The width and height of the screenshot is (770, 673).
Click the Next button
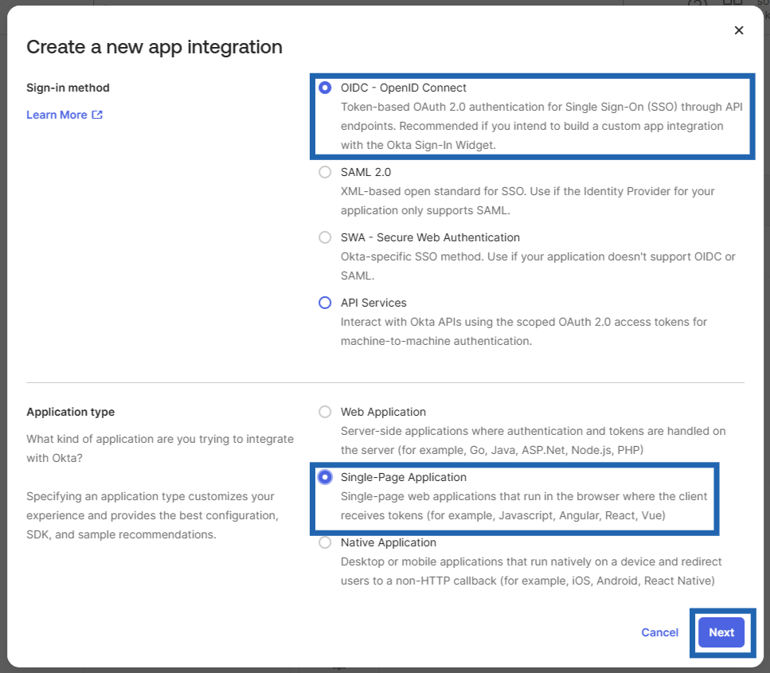coord(721,632)
